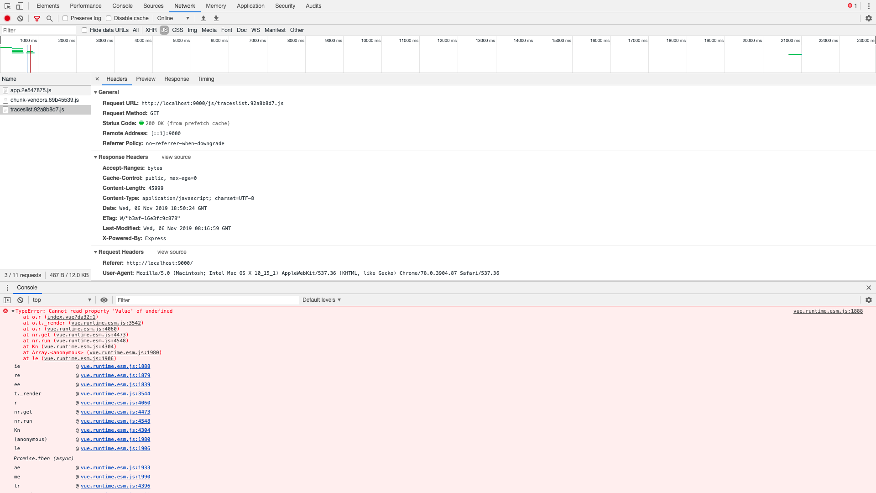Open the network search panel

49,18
